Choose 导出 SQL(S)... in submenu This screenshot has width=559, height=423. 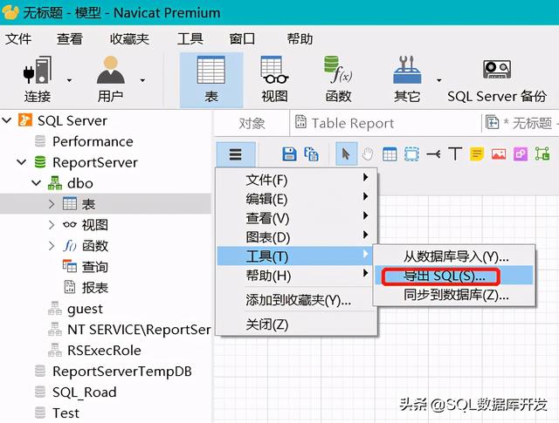(x=454, y=276)
